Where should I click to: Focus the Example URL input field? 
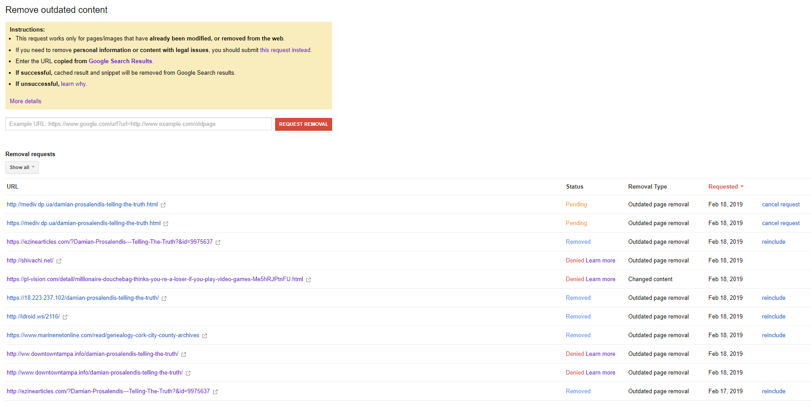pyautogui.click(x=139, y=124)
